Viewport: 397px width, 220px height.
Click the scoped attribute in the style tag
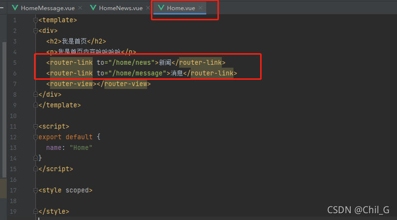77,190
